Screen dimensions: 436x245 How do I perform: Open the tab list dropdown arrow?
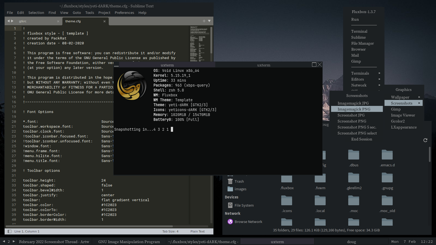209,21
